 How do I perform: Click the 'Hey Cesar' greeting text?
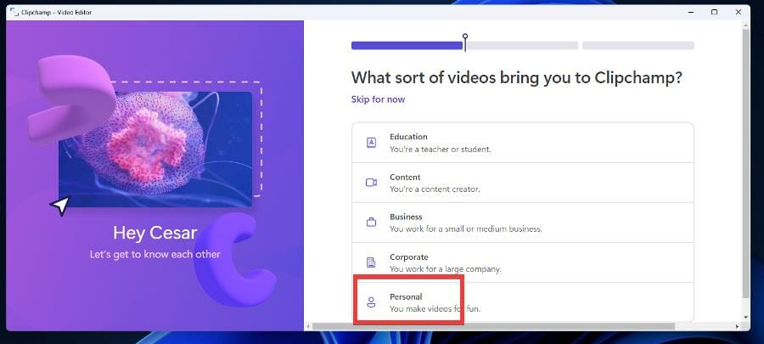pos(155,233)
